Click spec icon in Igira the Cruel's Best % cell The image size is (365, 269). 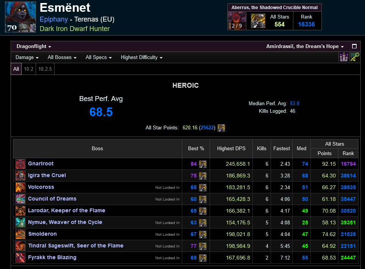203,176
